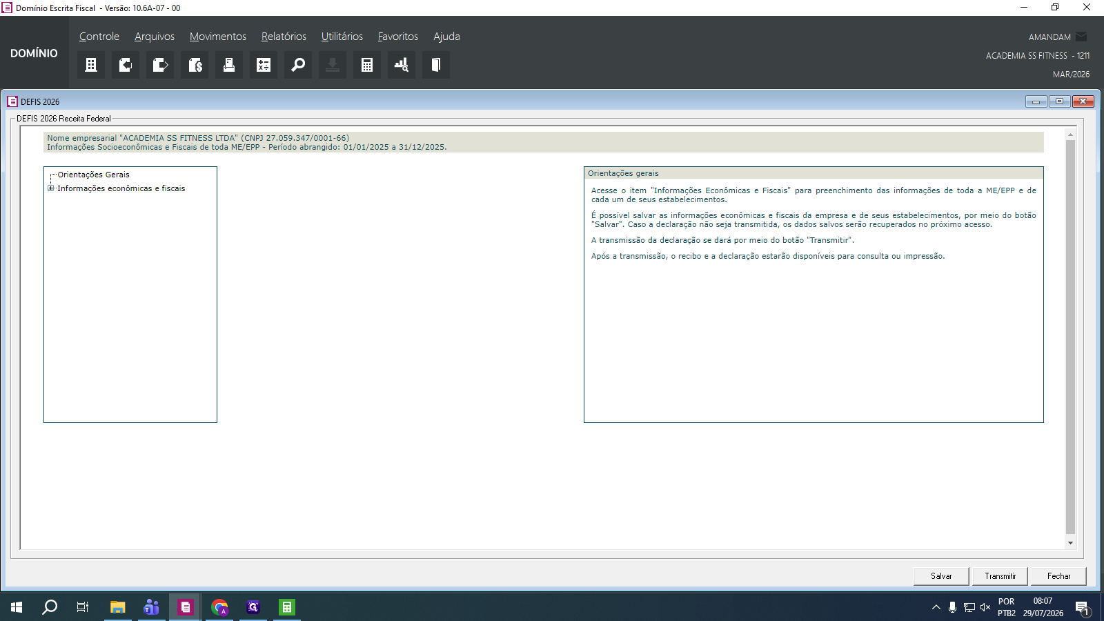This screenshot has height=621, width=1104.
Task: Click the muted speaker volume tray icon
Action: point(985,607)
